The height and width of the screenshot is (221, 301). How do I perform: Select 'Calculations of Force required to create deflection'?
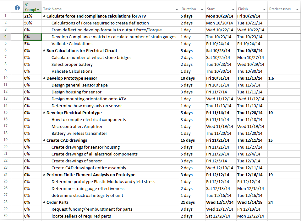[100, 23]
